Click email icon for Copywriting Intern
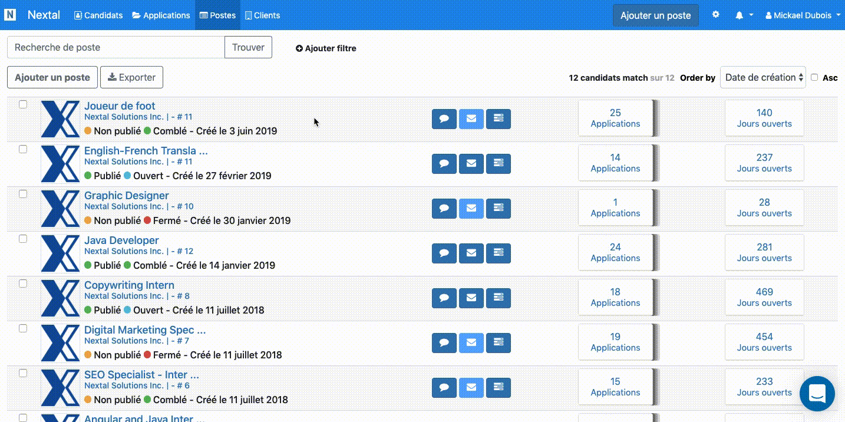Image resolution: width=845 pixels, height=422 pixels. point(471,298)
